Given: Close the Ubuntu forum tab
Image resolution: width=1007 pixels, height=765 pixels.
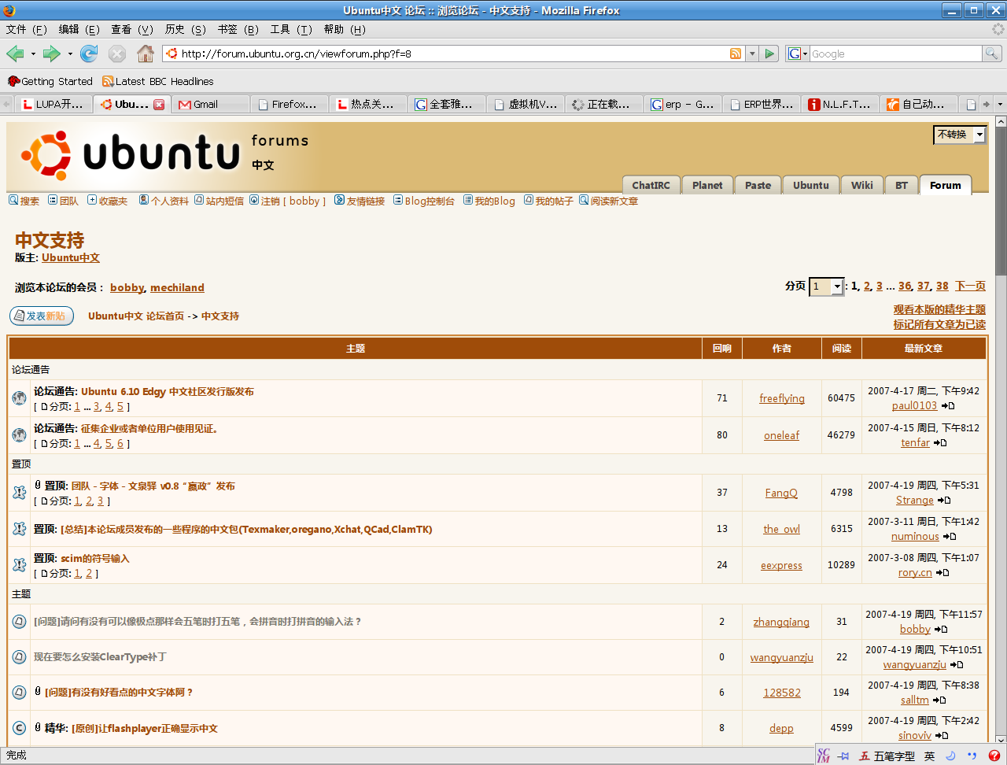Looking at the screenshot, I should pyautogui.click(x=159, y=105).
